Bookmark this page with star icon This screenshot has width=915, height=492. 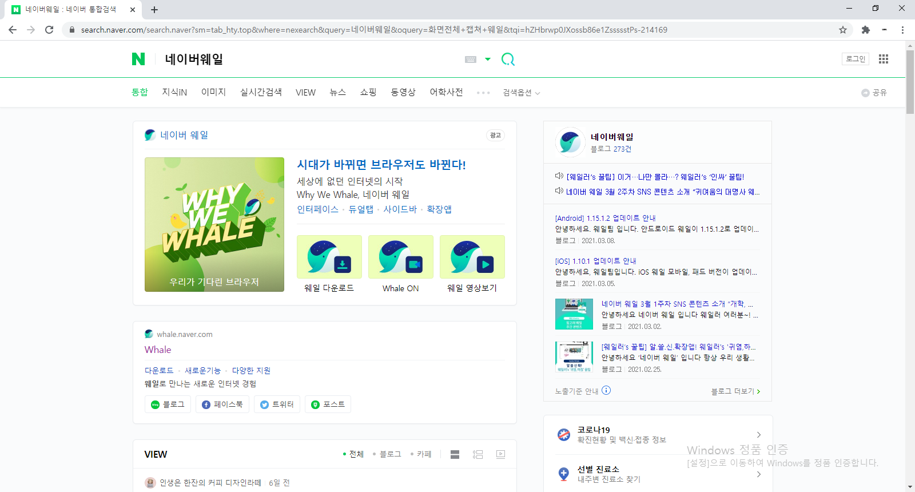tap(843, 30)
